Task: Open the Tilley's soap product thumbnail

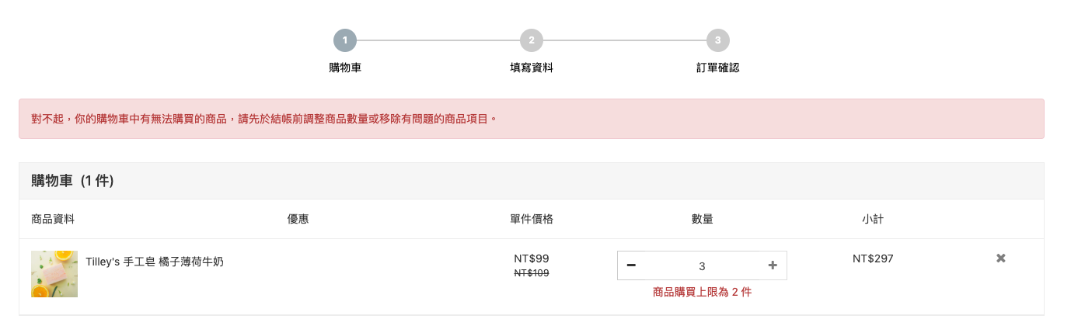Action: tap(54, 274)
